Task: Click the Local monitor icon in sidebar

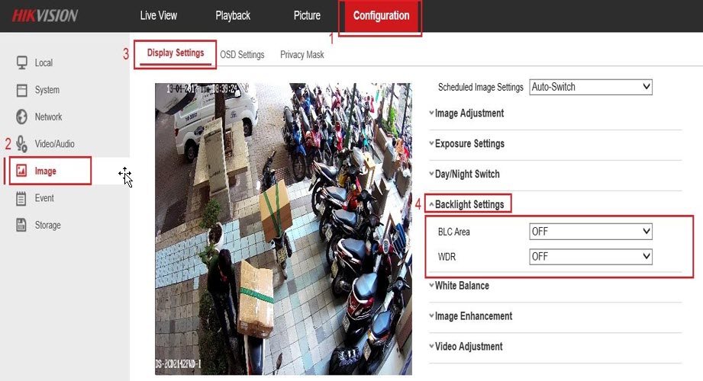Action: point(21,62)
